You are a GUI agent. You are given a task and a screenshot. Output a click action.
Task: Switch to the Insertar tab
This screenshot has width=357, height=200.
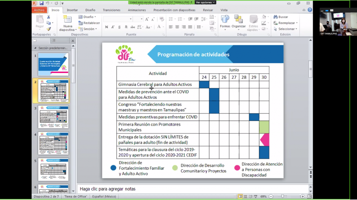pos(72,10)
